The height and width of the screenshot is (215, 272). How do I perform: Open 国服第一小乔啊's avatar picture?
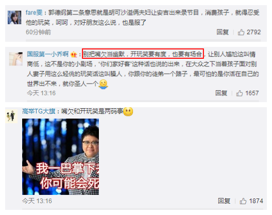coord(16,59)
